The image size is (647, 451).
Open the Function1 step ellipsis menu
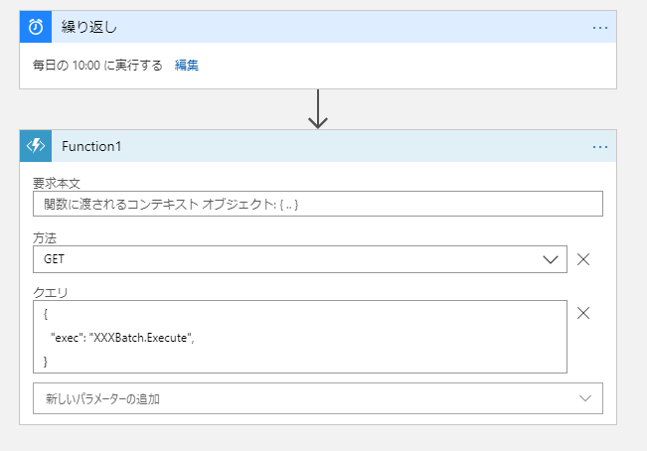[599, 146]
